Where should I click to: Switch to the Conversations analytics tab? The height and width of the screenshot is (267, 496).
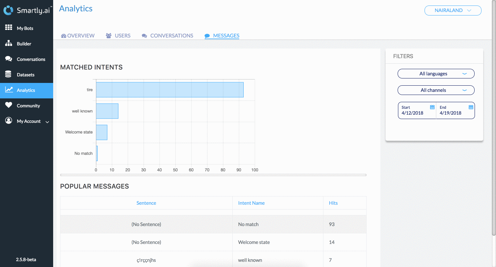click(x=167, y=36)
